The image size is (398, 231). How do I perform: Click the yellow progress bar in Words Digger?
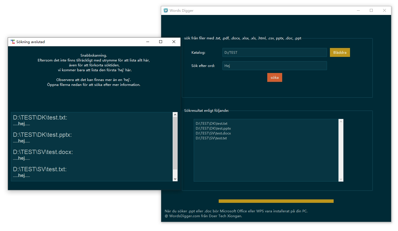point(276,201)
